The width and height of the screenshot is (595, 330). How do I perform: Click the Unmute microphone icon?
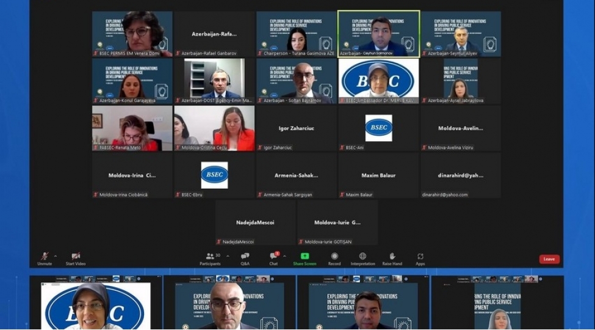point(45,256)
